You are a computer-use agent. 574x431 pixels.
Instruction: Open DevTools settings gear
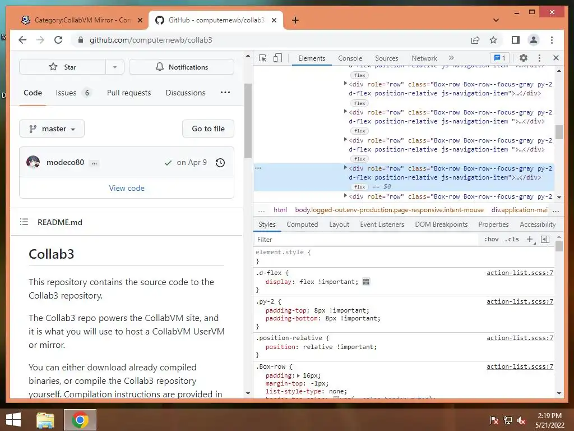(x=524, y=58)
